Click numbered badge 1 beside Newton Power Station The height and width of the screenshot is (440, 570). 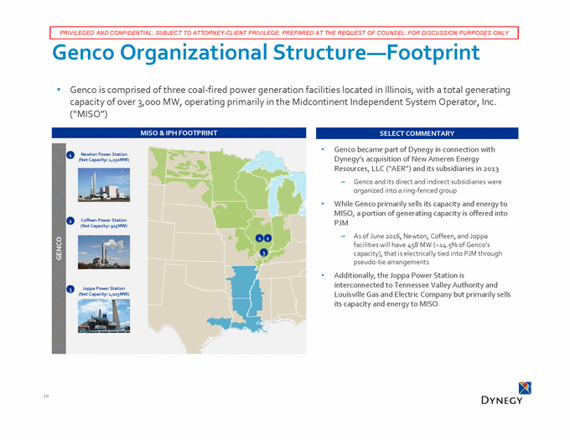[x=71, y=154]
